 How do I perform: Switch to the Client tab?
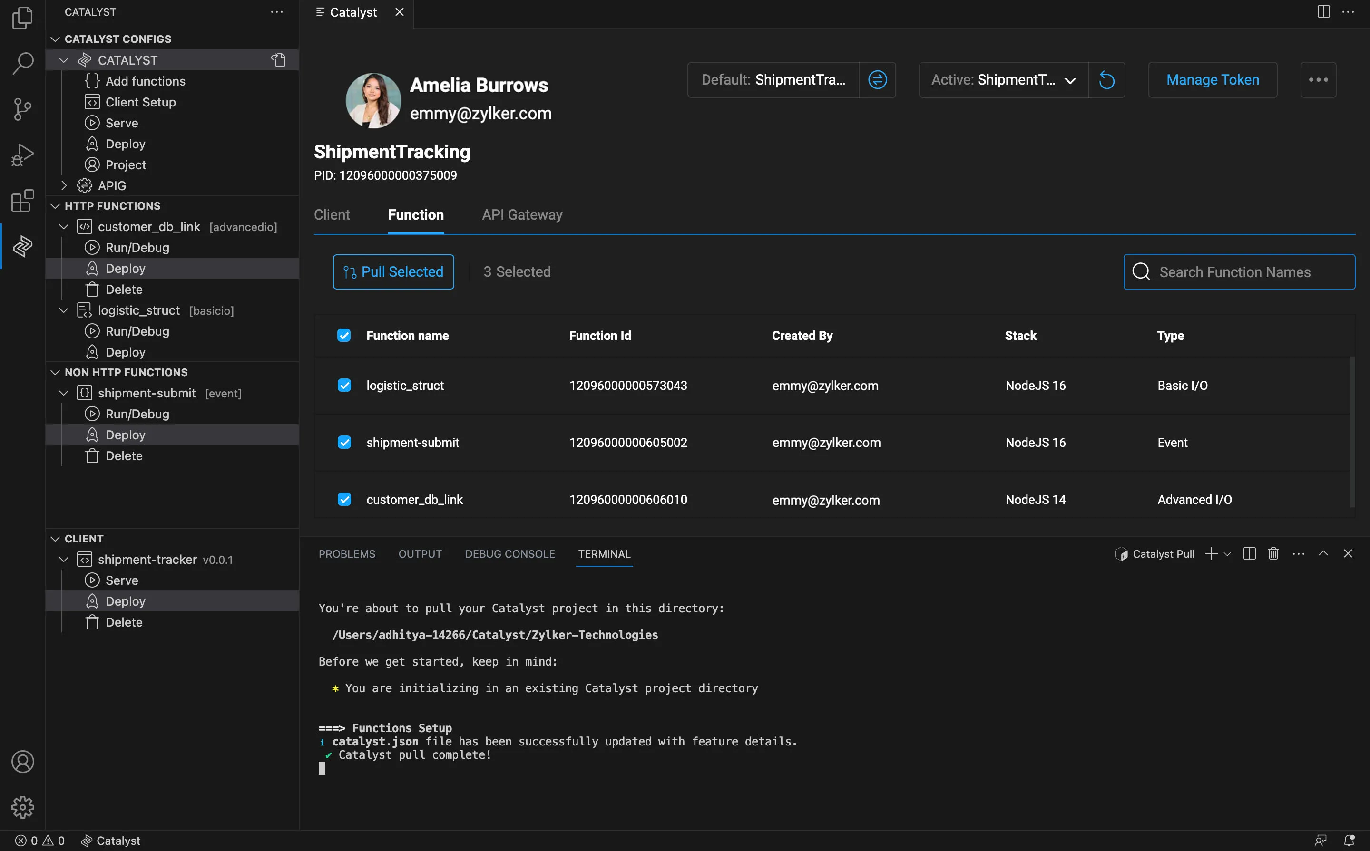coord(332,214)
